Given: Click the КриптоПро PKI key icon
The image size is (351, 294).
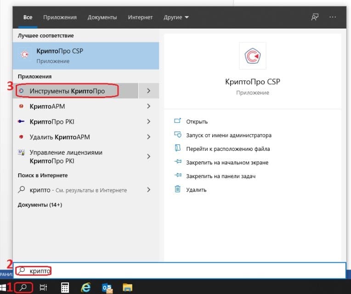Looking at the screenshot, I should point(21,121).
